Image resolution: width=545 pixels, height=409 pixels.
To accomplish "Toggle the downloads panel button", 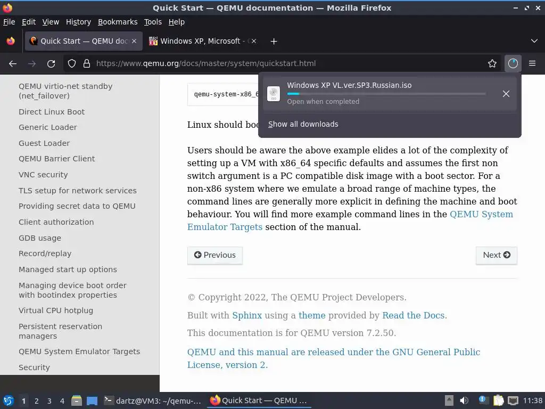I will (513, 64).
